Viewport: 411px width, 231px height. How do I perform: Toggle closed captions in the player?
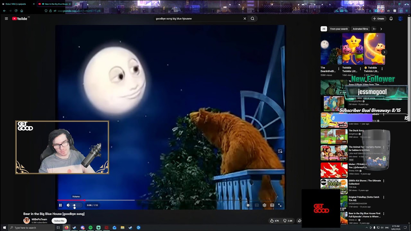(x=257, y=205)
